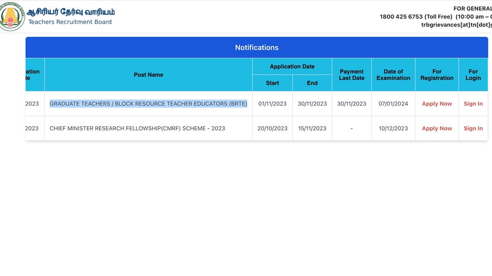This screenshot has width=492, height=276.
Task: Select the Chief Minister Research Fellowship post name
Action: pyautogui.click(x=137, y=128)
